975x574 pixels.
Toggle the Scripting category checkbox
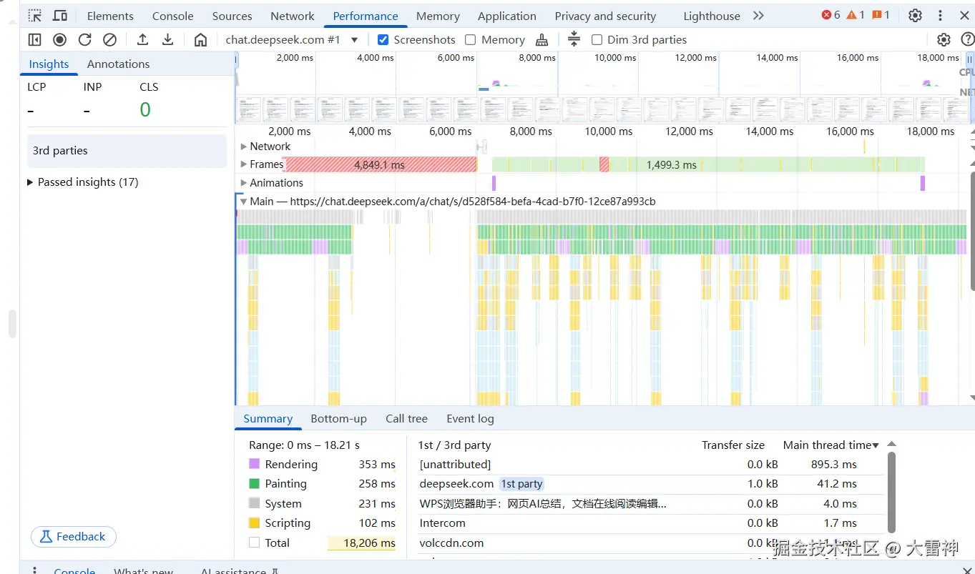(x=254, y=523)
